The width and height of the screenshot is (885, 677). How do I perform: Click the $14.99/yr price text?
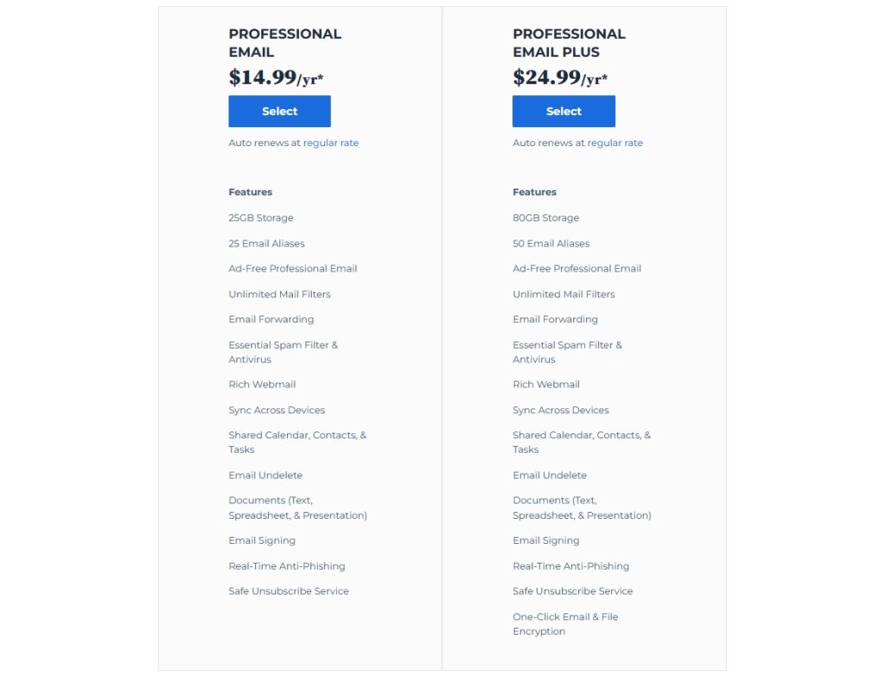276,77
